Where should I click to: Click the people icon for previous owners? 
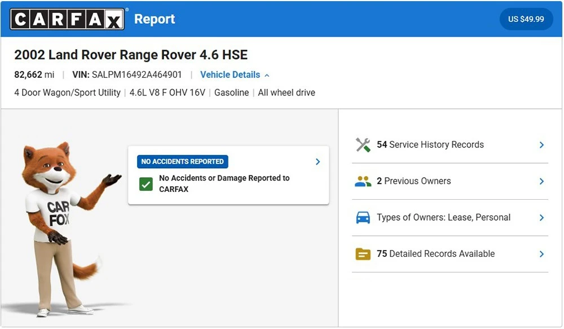click(x=363, y=181)
